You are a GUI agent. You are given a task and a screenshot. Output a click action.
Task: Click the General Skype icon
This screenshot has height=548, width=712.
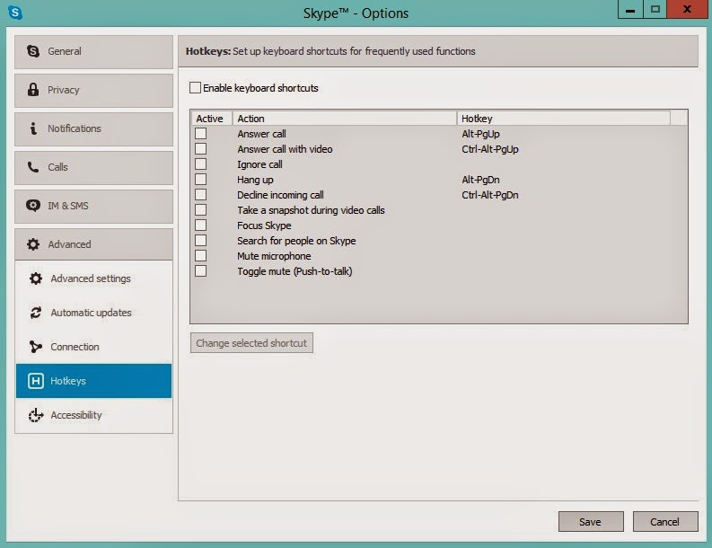32,51
